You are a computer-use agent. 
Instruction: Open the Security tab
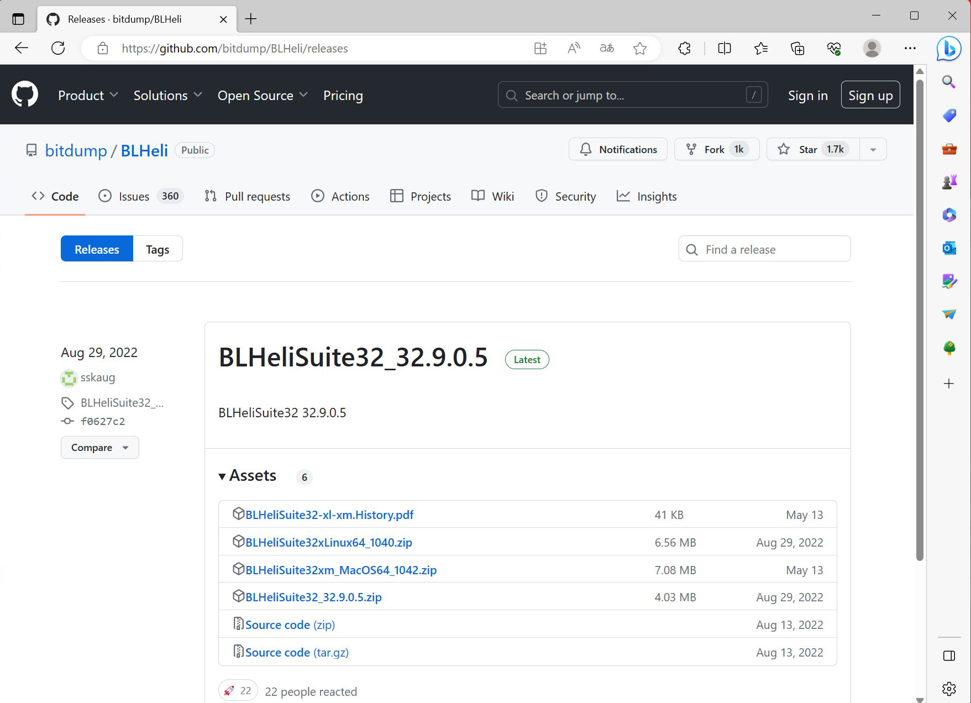[566, 196]
